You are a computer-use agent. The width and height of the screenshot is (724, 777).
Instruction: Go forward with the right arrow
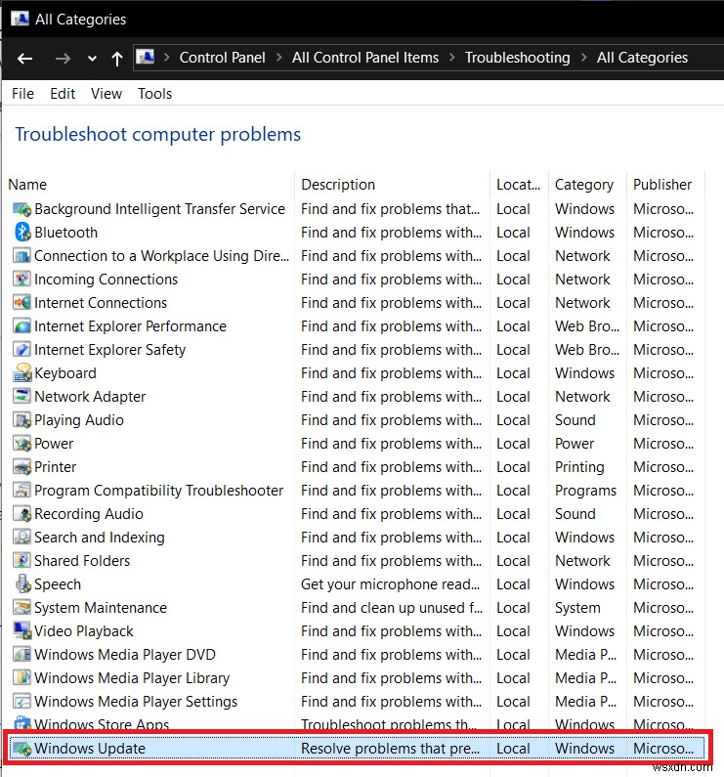pos(63,59)
